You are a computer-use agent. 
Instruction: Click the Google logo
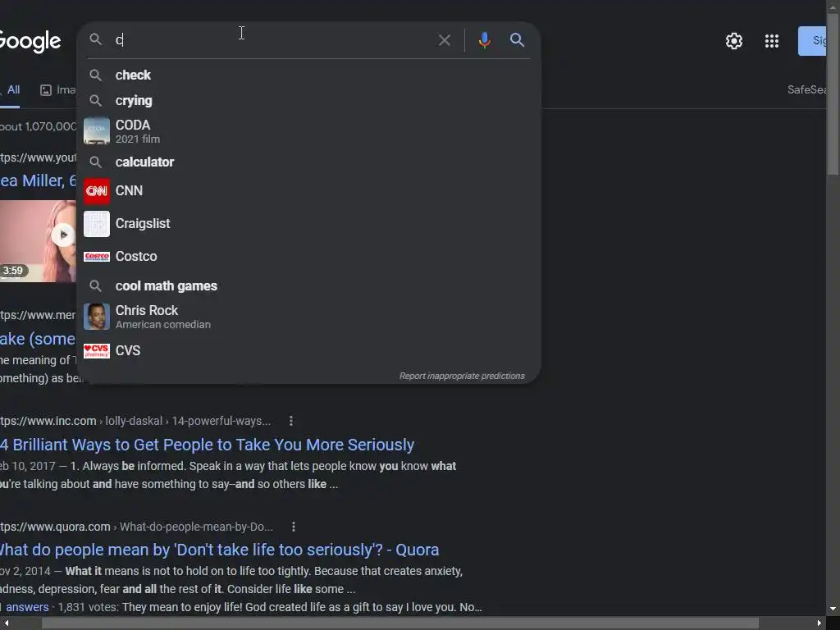click(30, 41)
